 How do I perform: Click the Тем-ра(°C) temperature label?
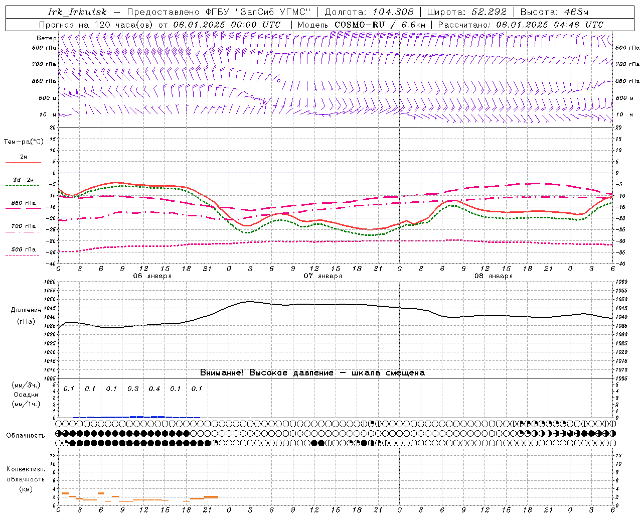tap(24, 142)
